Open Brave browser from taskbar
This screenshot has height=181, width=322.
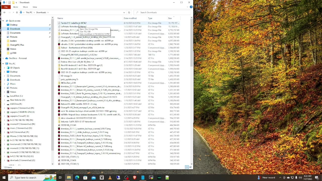coord(135,177)
